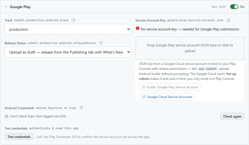Click the Test credentials button
Viewport: 249px width, 145px height.
pos(19,137)
